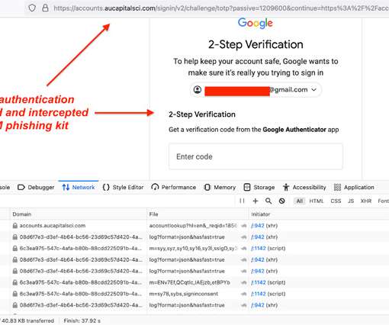Open the initiator link in accountlookup row
389x325 pixels.
point(258,226)
